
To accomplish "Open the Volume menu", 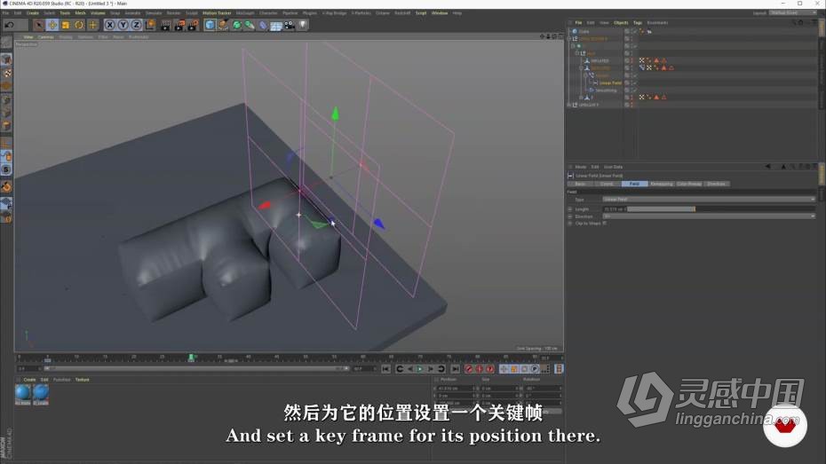I will [x=98, y=12].
